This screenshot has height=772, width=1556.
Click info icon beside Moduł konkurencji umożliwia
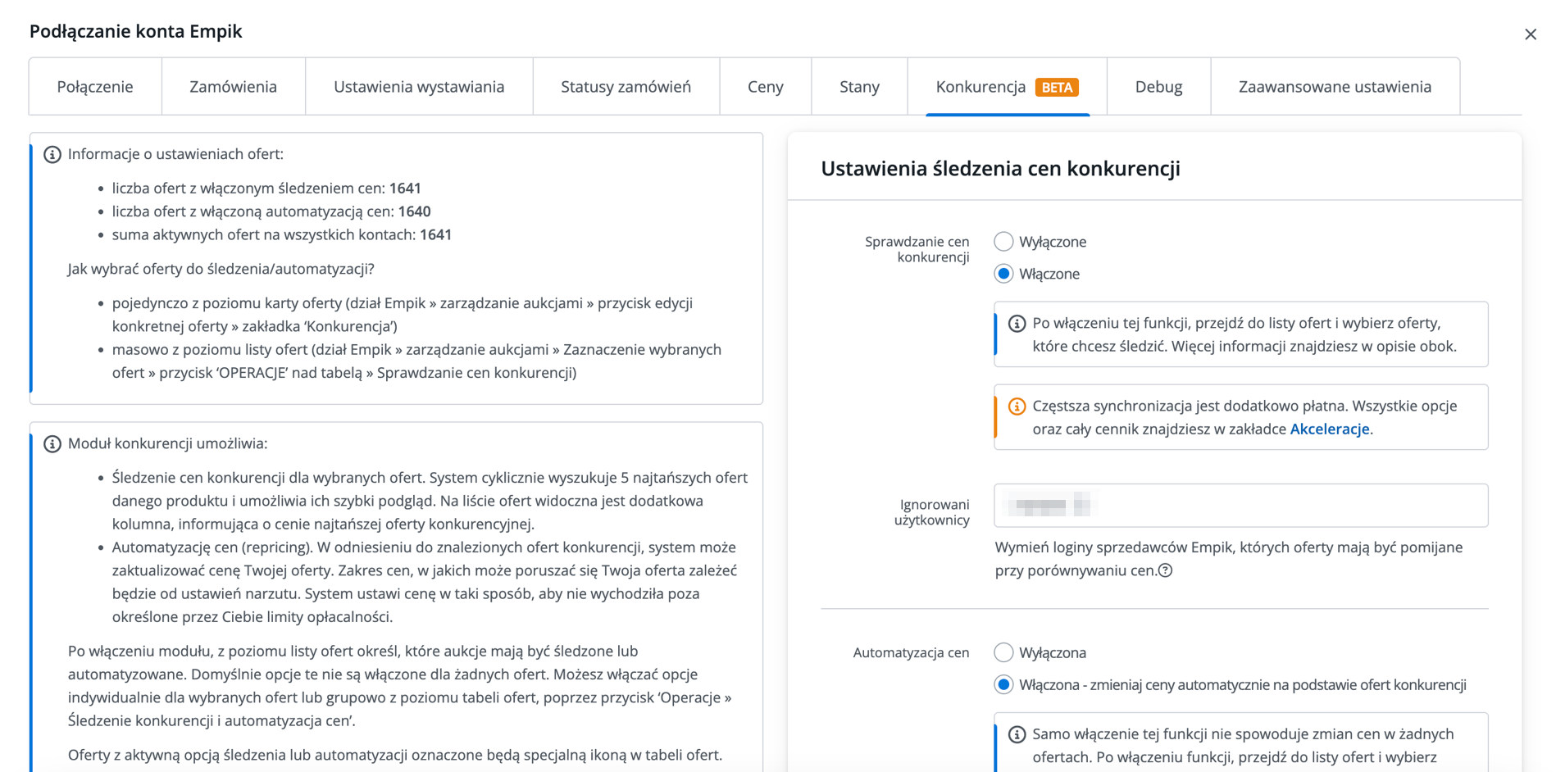(52, 443)
